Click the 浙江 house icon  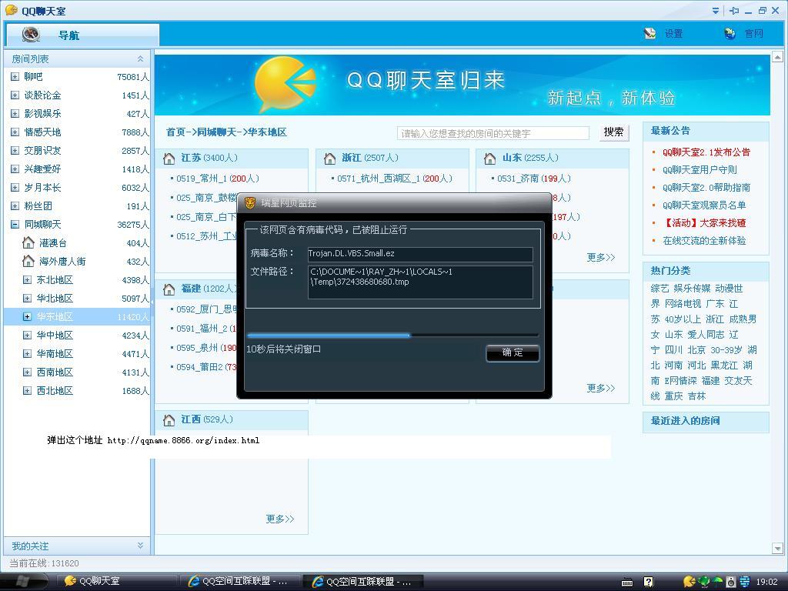[329, 159]
